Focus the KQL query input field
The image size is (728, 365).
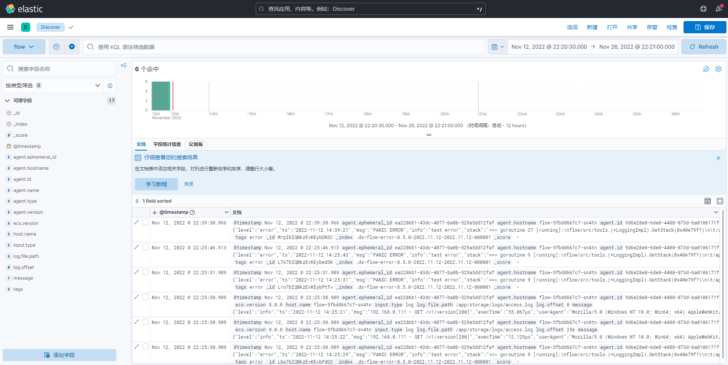point(284,47)
